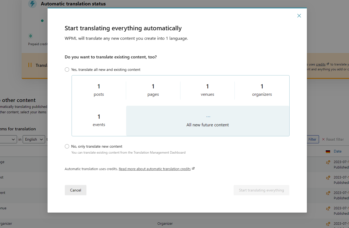Click 'Reset filter' link
Screen dimensions: 349x228
[x=333, y=139]
